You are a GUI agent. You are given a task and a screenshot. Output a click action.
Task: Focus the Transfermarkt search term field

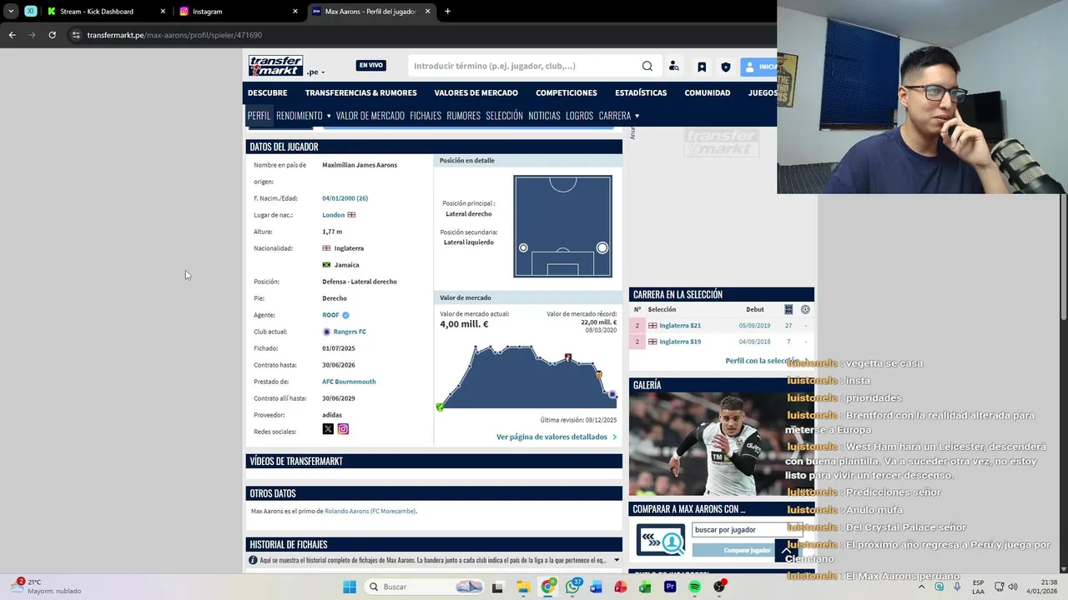pos(524,66)
